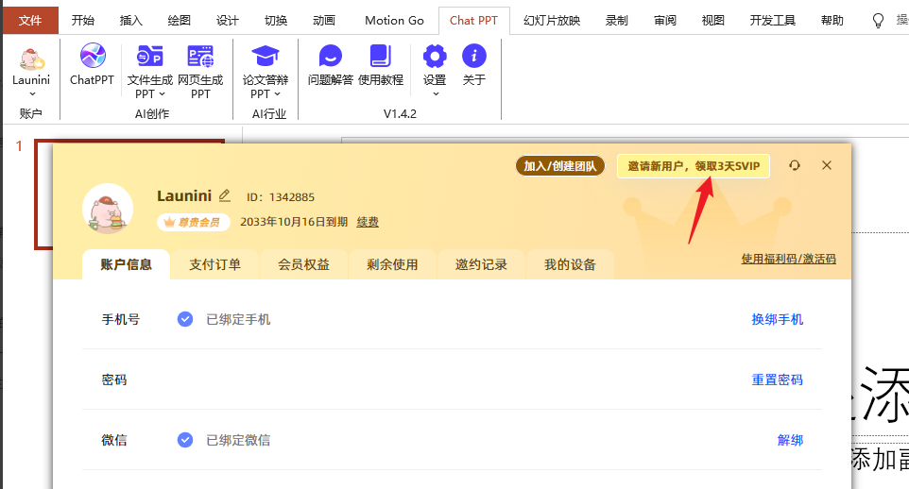This screenshot has width=909, height=489.
Task: Edit nickname with pencil icon beside Launini
Action: pos(225,195)
